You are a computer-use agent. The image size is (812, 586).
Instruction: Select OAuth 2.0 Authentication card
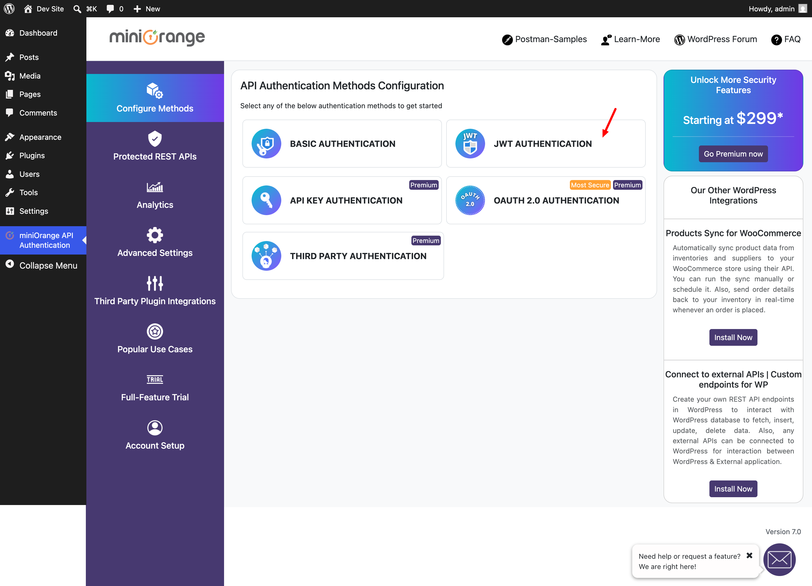coord(546,200)
